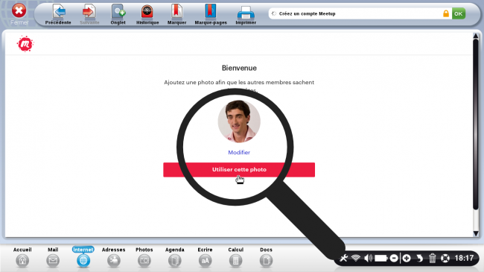This screenshot has height=272, width=484.
Task: Click the Wi-Fi status icon
Action: point(356,258)
